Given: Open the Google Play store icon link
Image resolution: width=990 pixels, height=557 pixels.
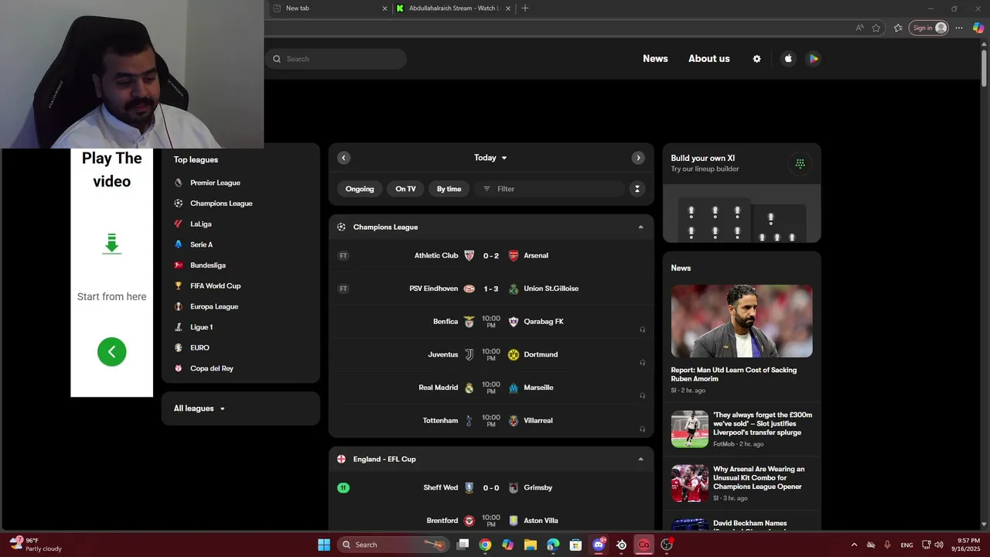Looking at the screenshot, I should 813,59.
